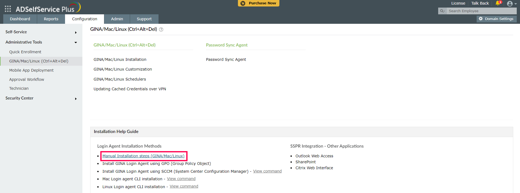The image size is (520, 193).
Task: Switch to the Reports tab
Action: pyautogui.click(x=51, y=19)
